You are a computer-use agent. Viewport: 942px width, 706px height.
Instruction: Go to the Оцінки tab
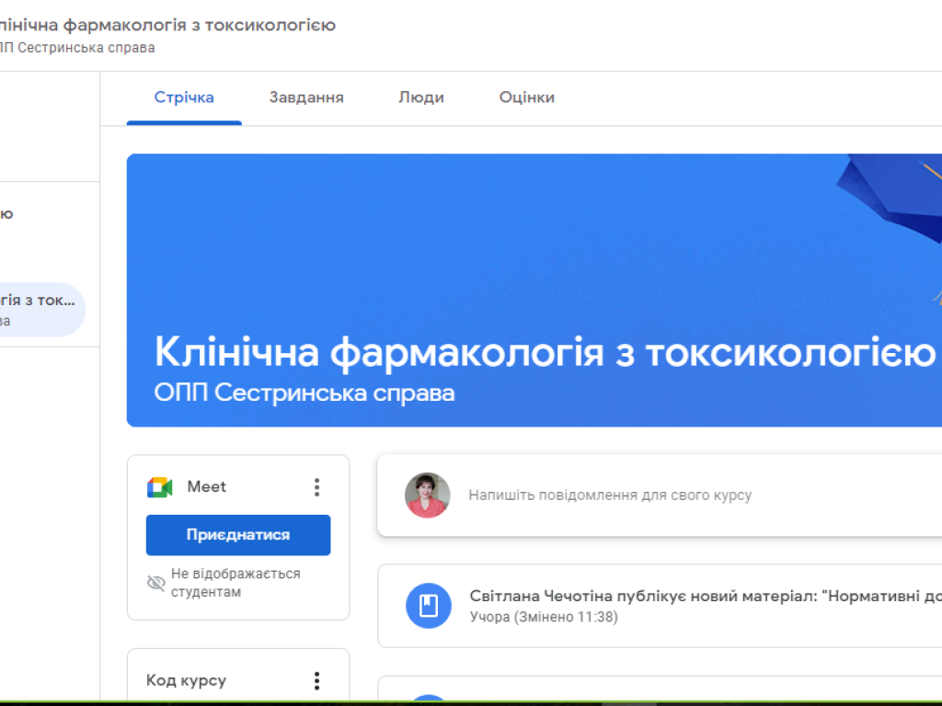click(x=527, y=97)
